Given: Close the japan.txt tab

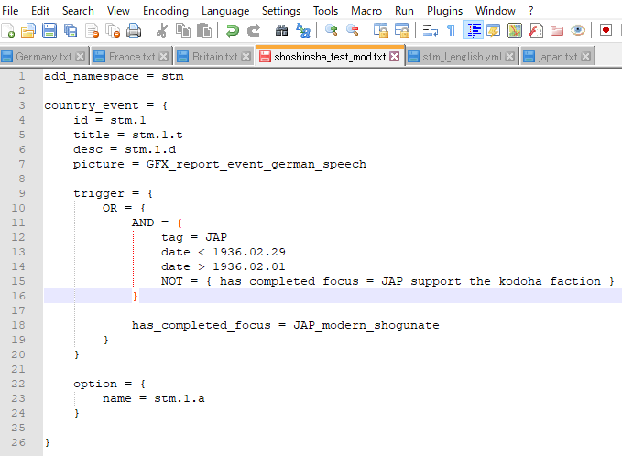Looking at the screenshot, I should tap(586, 57).
